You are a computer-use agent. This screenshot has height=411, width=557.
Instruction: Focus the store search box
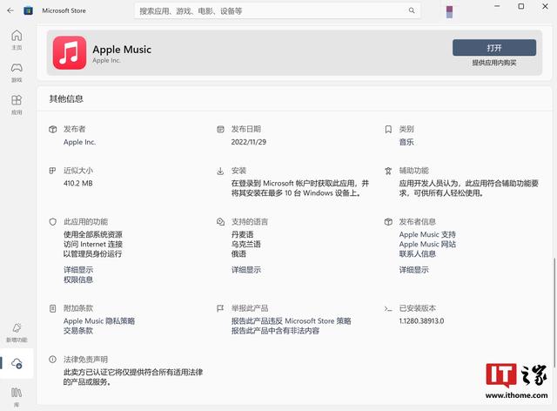click(x=278, y=10)
